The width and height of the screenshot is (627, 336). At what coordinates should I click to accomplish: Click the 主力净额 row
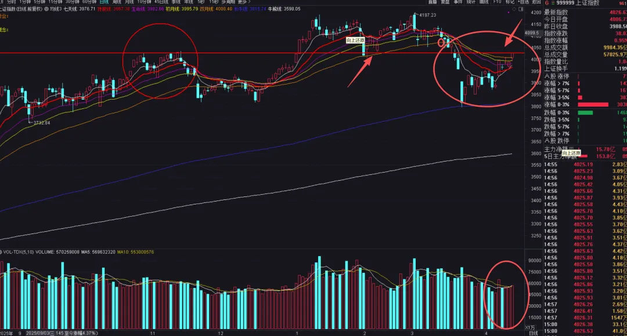[585, 149]
